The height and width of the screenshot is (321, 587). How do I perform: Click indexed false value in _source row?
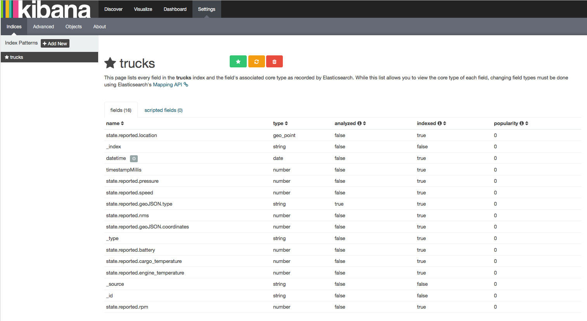click(x=423, y=284)
